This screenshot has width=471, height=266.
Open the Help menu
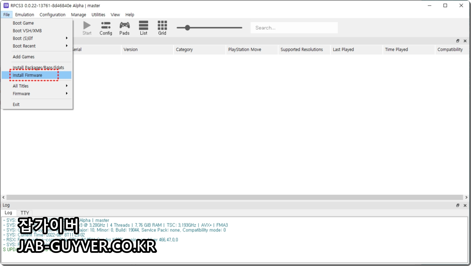tap(130, 15)
